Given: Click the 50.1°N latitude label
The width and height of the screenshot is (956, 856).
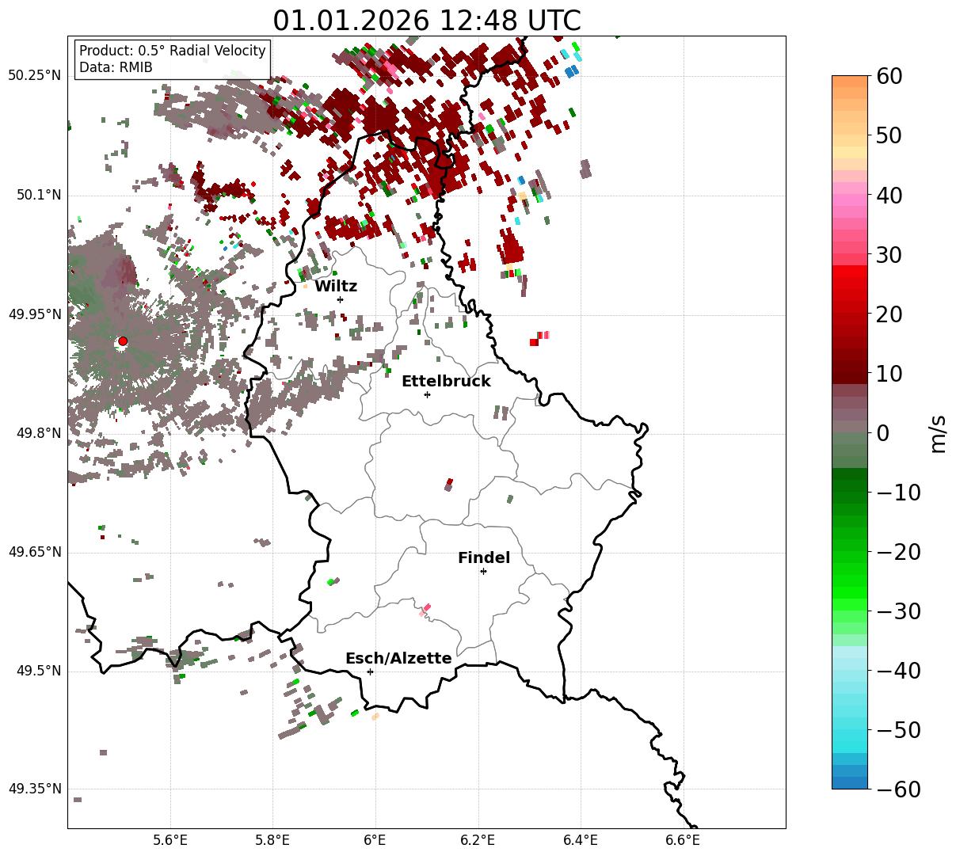Looking at the screenshot, I should [38, 195].
